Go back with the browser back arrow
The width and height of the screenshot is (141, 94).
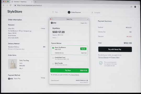pos(4,5)
